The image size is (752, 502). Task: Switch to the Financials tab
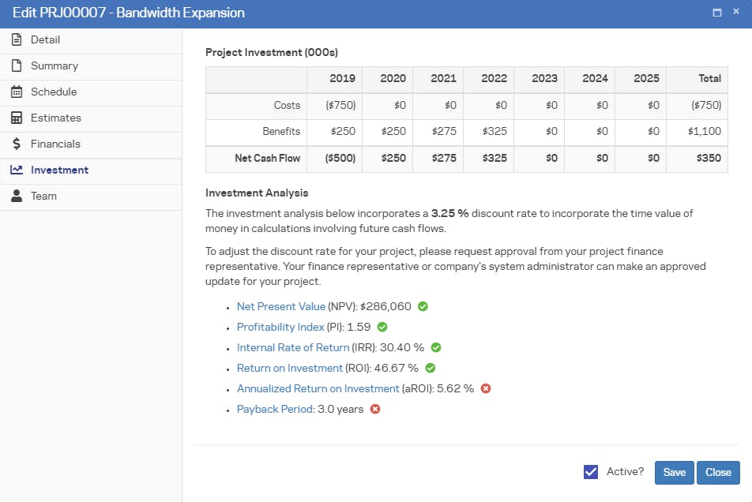coord(55,144)
